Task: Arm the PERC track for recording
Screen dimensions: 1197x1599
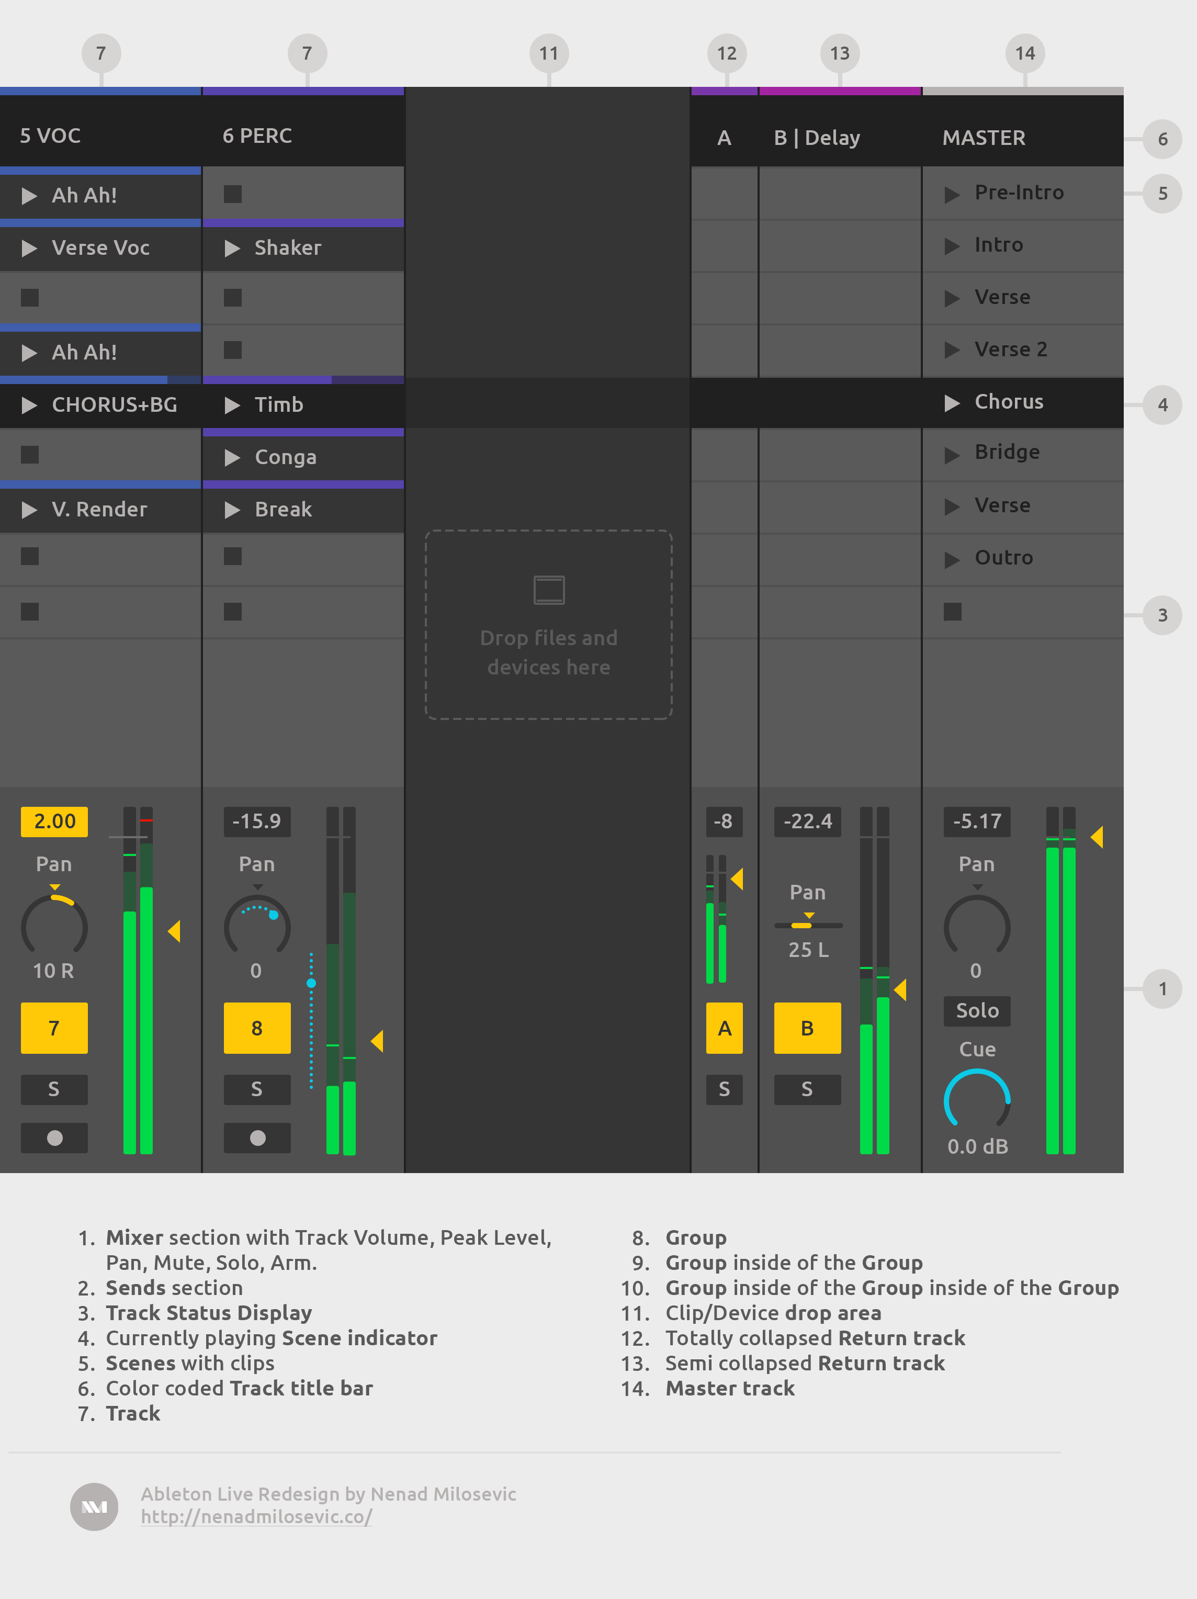Action: click(256, 1138)
